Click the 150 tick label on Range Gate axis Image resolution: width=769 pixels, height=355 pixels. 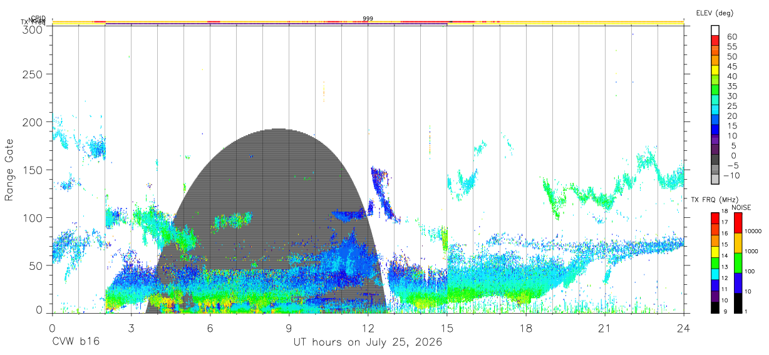[34, 170]
